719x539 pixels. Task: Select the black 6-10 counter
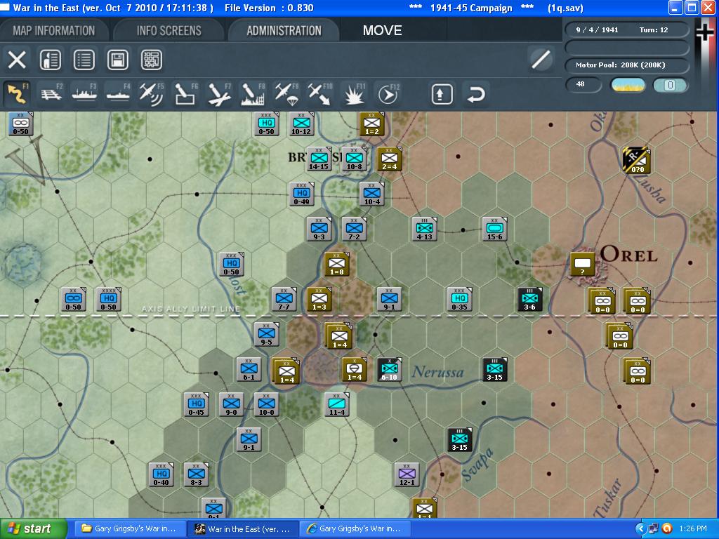click(389, 369)
